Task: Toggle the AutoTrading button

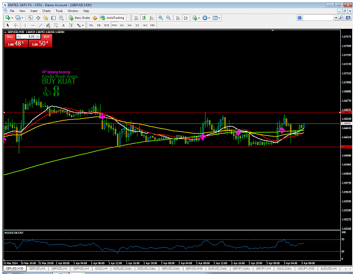Action: tap(112, 18)
